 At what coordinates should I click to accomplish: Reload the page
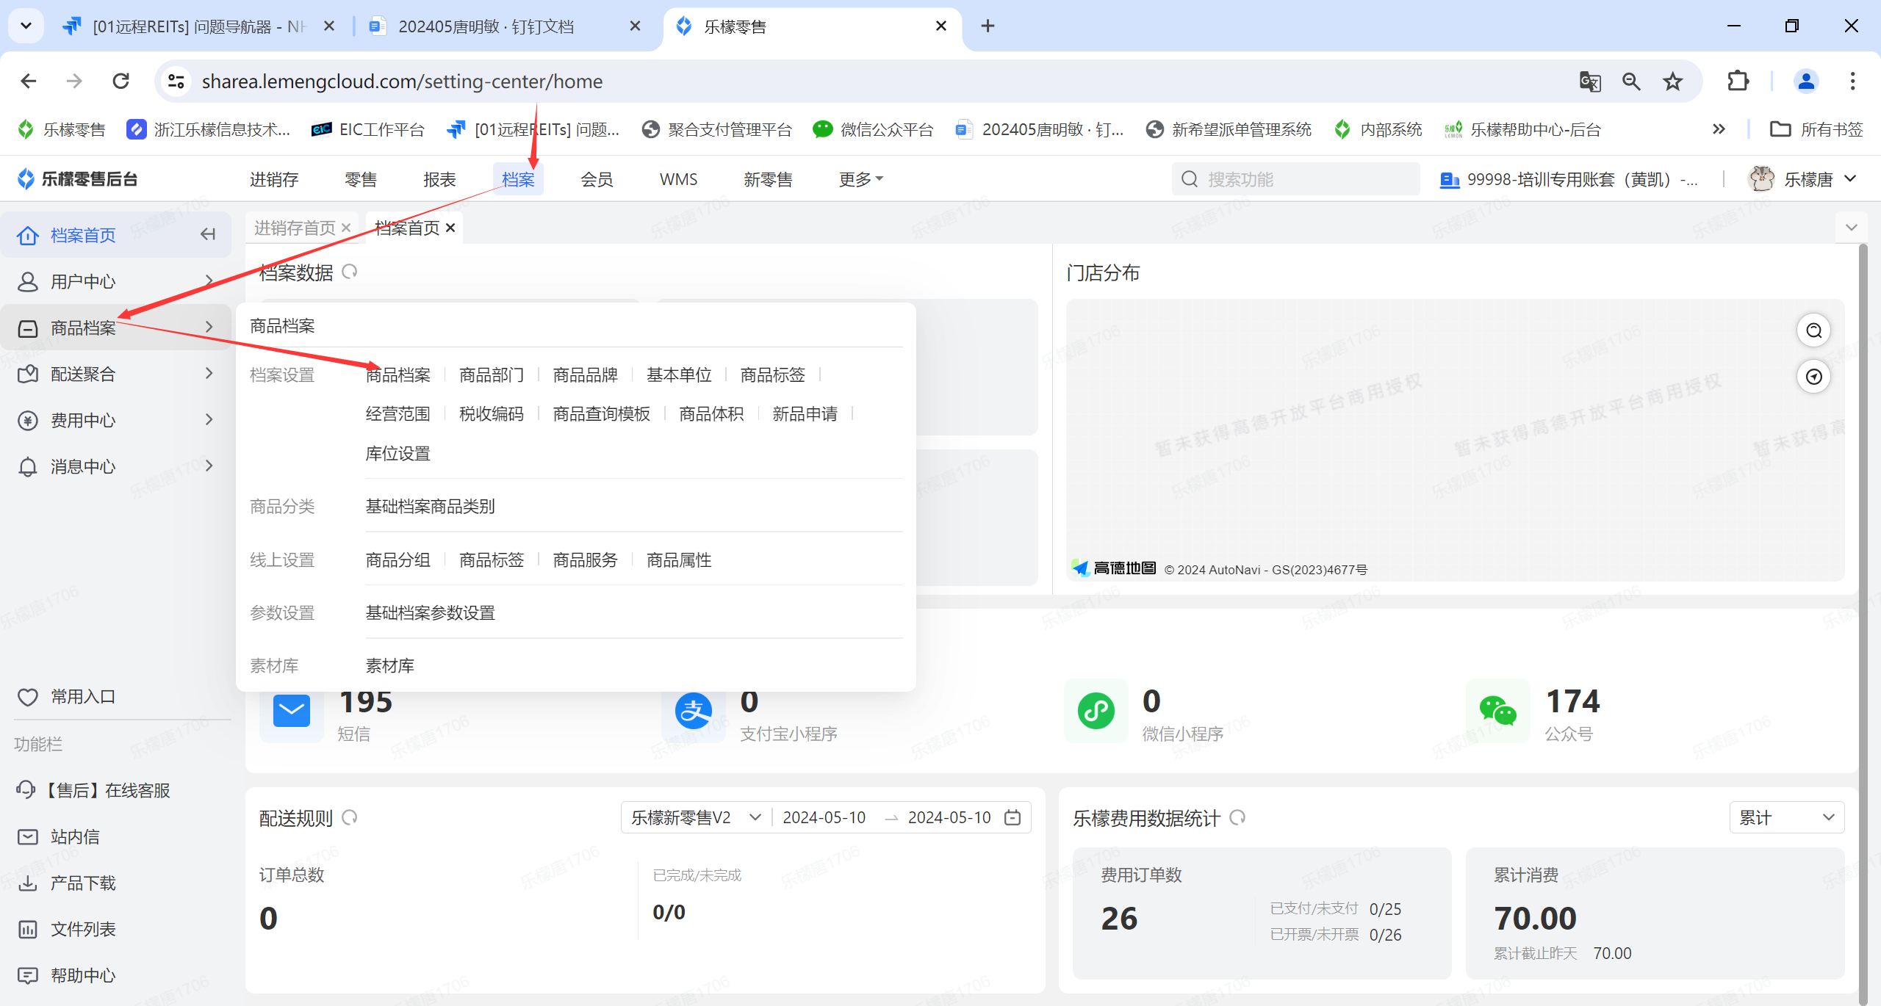[x=121, y=82]
